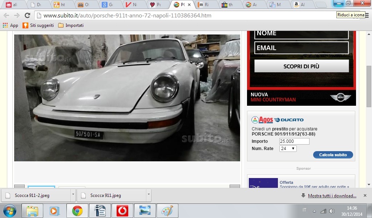The height and width of the screenshot is (218, 372).
Task: Show hidden system tray icons
Action: 314,211
